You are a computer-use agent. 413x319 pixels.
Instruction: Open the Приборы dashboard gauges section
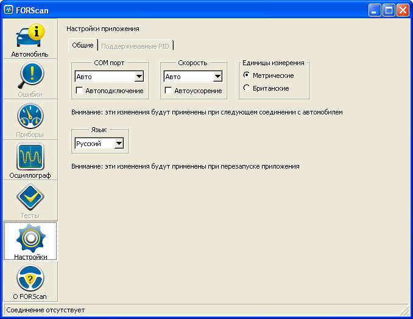30,120
